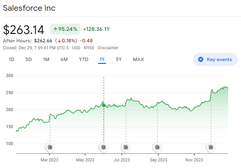Open the Disclaimer link
The width and height of the screenshot is (241, 168).
pos(108,48)
